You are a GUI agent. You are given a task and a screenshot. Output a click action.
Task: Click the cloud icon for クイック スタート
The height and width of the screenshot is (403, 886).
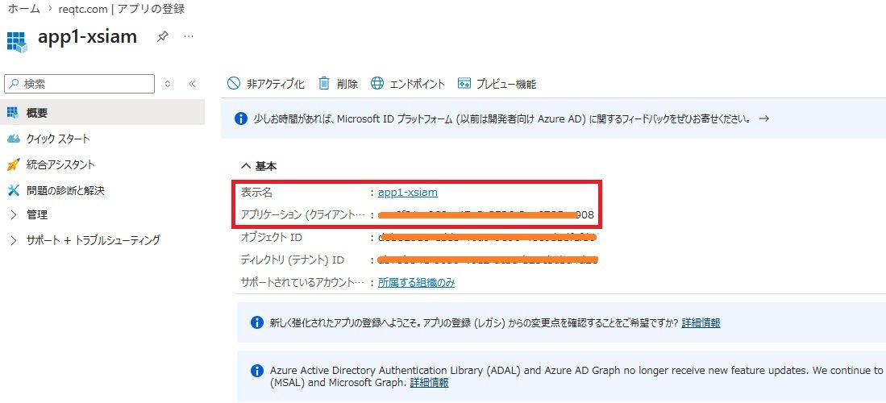pos(13,139)
